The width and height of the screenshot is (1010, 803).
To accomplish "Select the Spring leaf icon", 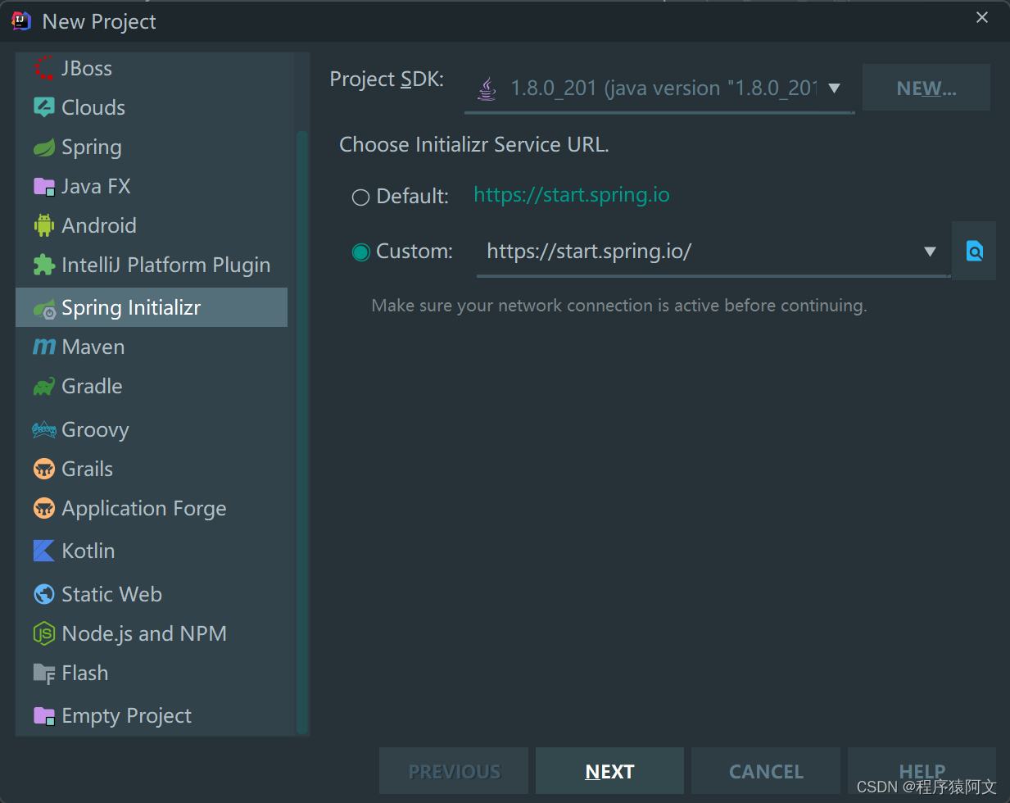I will pos(43,147).
